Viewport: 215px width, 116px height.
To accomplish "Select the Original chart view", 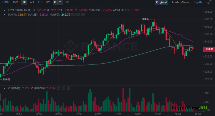I will [x=161, y=2].
